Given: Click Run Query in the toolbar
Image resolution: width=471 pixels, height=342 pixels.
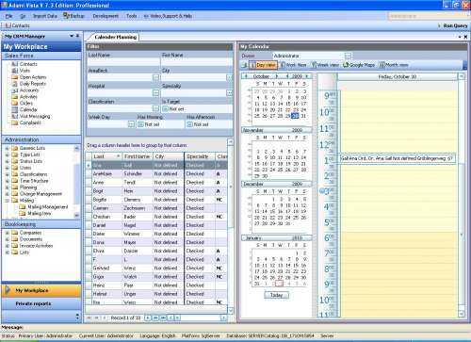Looking at the screenshot, I should coord(455,25).
